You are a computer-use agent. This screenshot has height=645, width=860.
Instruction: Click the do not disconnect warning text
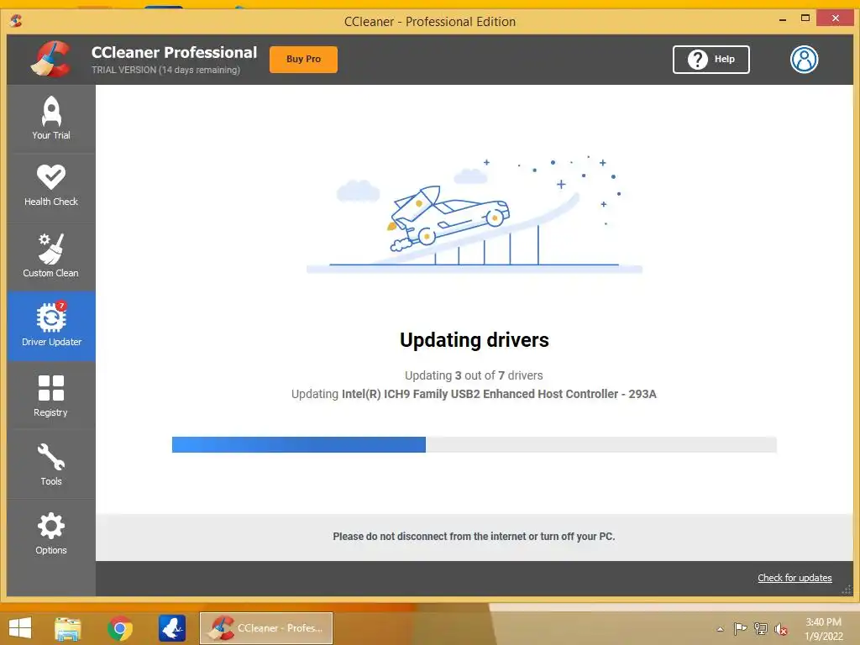474,537
